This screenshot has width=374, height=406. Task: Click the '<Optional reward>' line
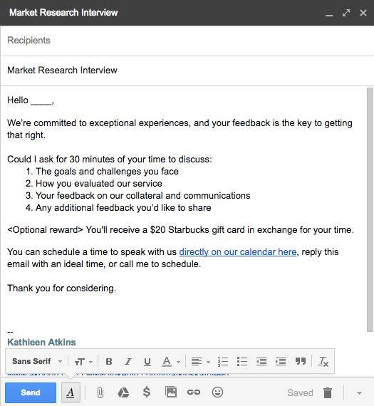[x=180, y=230]
